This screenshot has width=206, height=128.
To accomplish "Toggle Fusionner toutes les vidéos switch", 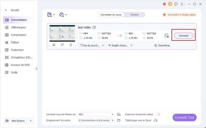I will (x=158, y=114).
